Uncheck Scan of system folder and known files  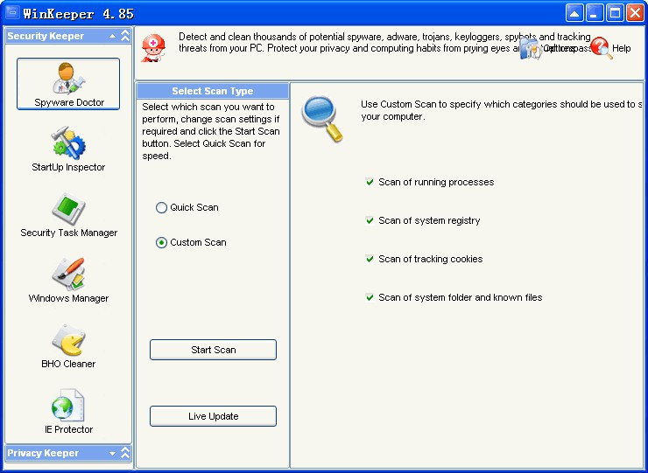370,297
